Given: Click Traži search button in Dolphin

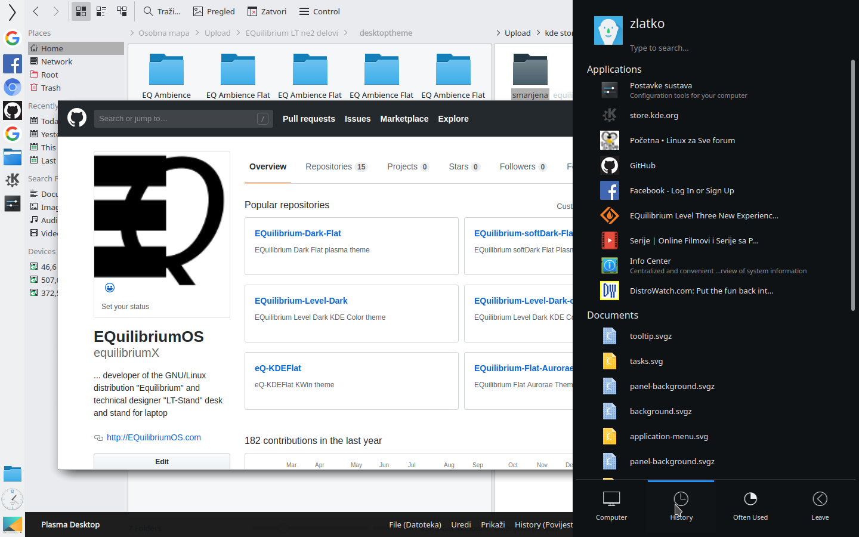Looking at the screenshot, I should point(162,11).
